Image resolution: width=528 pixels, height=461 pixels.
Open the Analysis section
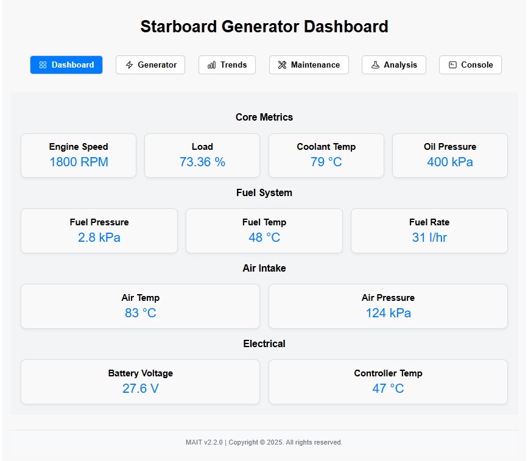point(393,65)
